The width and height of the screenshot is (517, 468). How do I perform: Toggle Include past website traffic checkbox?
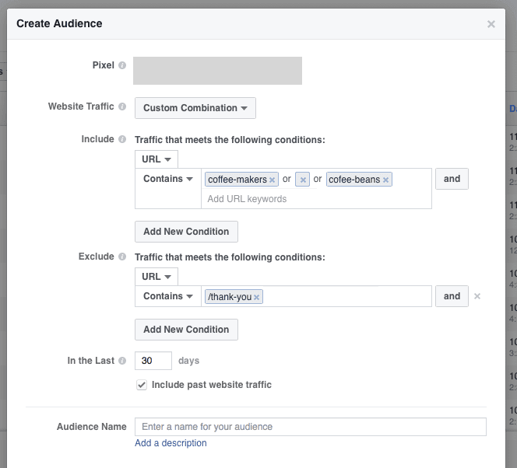pyautogui.click(x=142, y=385)
